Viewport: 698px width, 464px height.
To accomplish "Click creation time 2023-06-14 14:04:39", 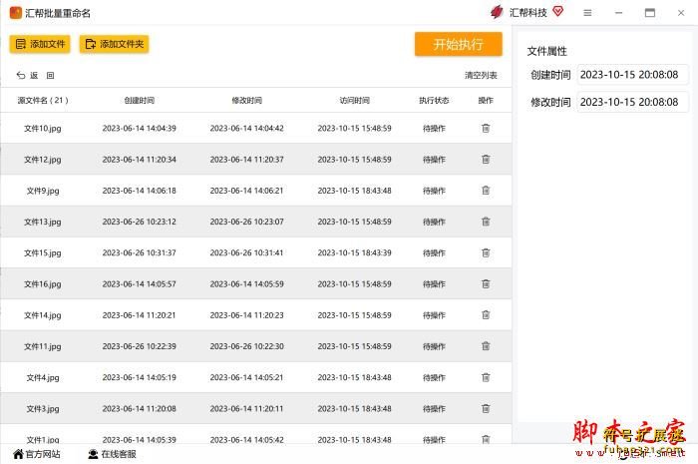I will point(140,129).
